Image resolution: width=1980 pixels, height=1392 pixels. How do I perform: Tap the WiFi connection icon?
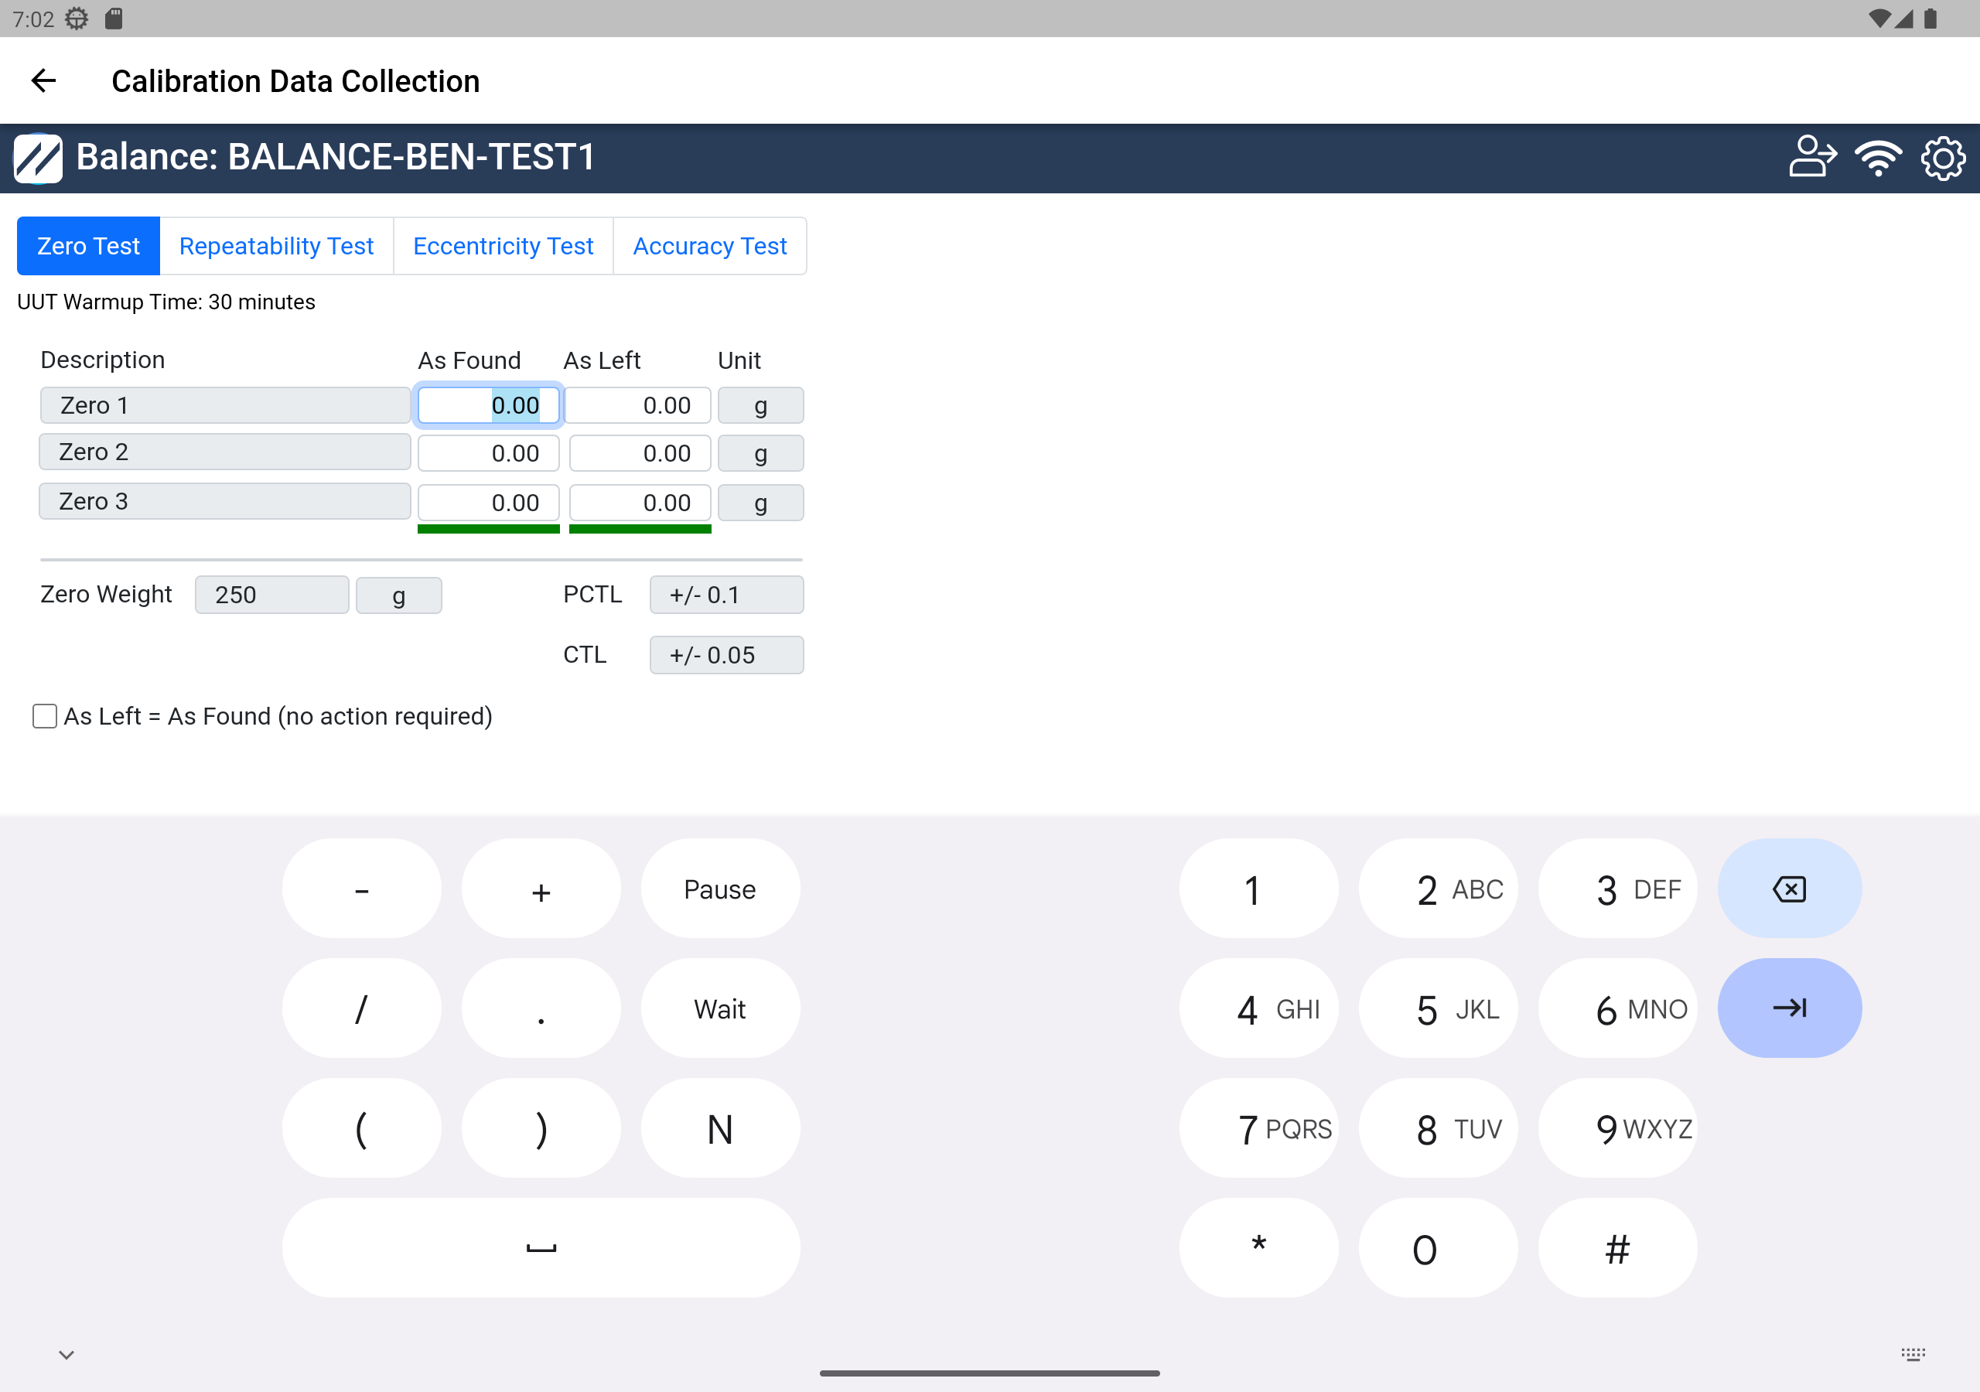click(1878, 157)
